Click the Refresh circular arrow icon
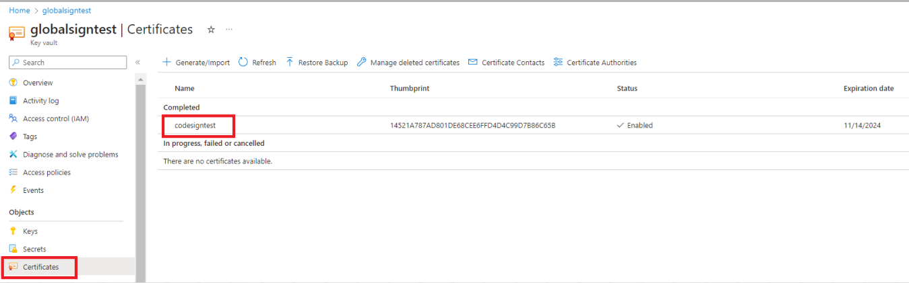The width and height of the screenshot is (909, 283). (x=244, y=63)
